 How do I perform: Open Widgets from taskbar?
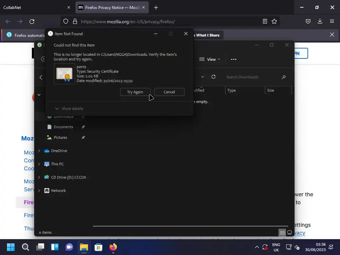[x=55, y=247]
